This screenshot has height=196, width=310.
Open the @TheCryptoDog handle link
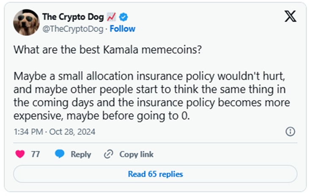click(x=74, y=29)
